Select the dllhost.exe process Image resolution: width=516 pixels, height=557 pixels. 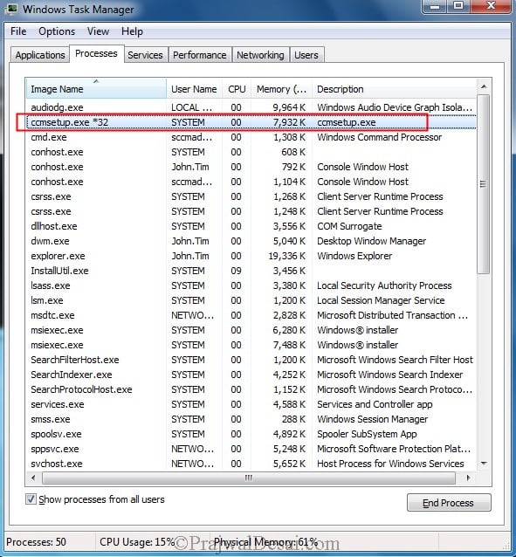click(251, 226)
